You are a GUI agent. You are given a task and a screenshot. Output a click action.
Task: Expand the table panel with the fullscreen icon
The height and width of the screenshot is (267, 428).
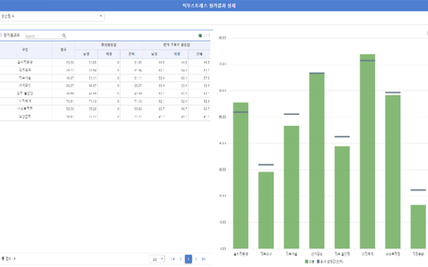[205, 35]
